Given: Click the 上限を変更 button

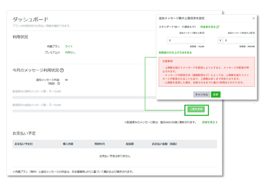Looking at the screenshot, I should 196,109.
